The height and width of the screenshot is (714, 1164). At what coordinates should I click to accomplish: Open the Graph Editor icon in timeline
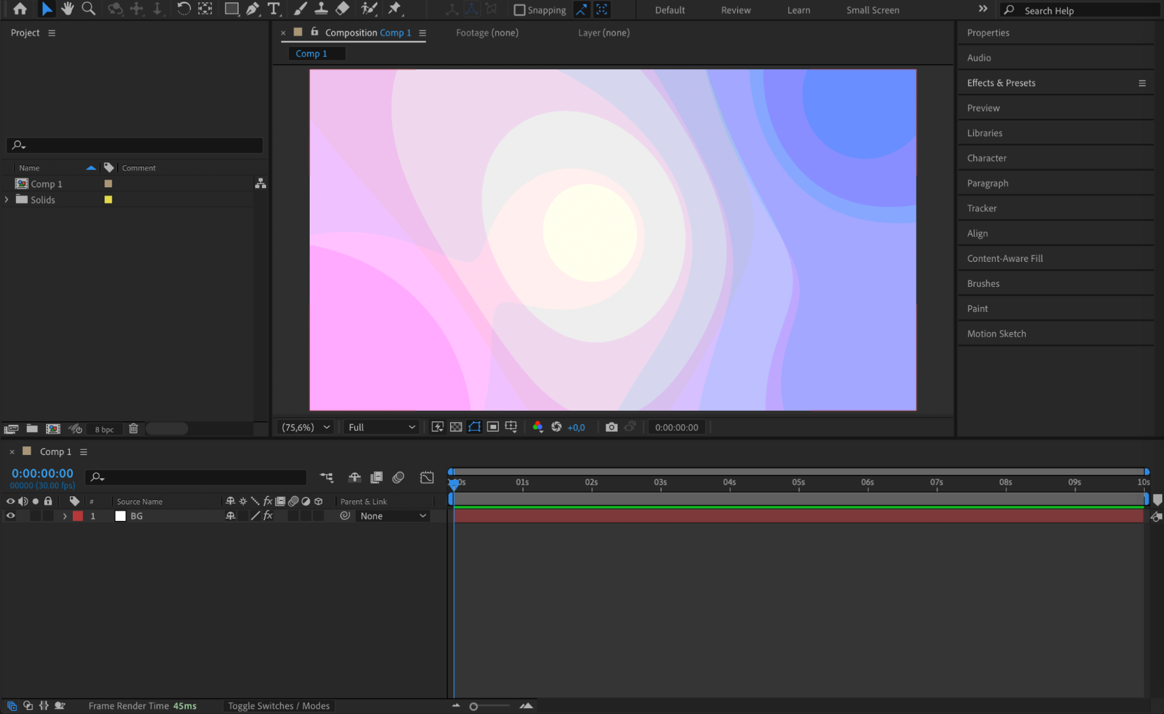[x=427, y=477]
